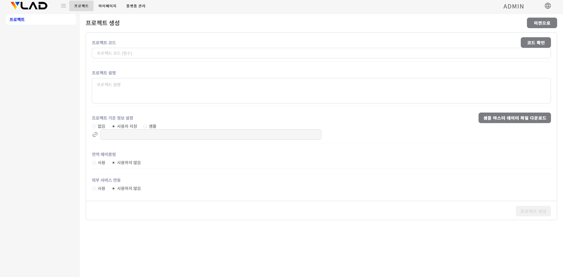
Task: Toggle the hamburger sidebar menu icon
Action: point(63,6)
